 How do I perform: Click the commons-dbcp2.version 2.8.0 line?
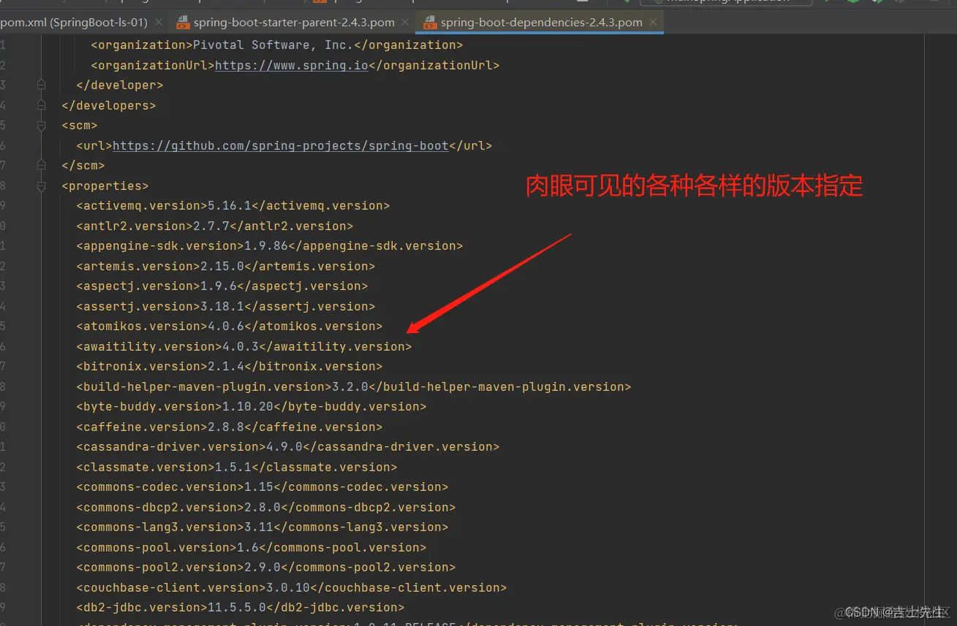tap(265, 507)
